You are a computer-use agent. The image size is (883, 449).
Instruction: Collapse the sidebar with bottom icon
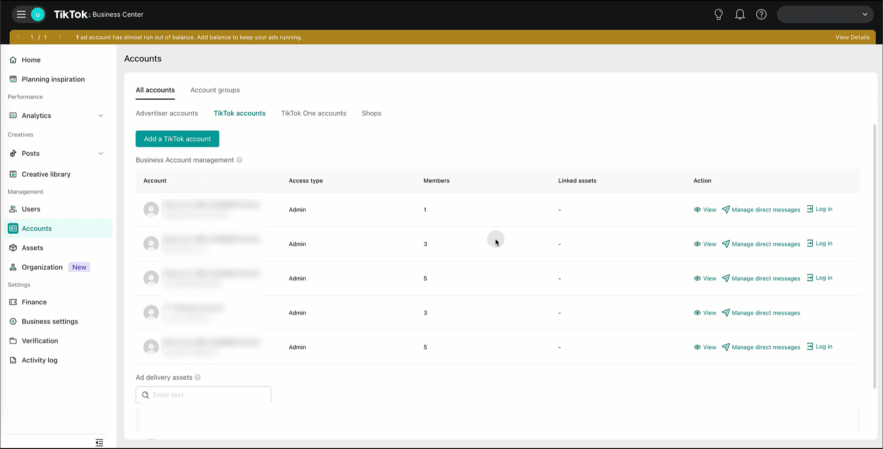99,443
